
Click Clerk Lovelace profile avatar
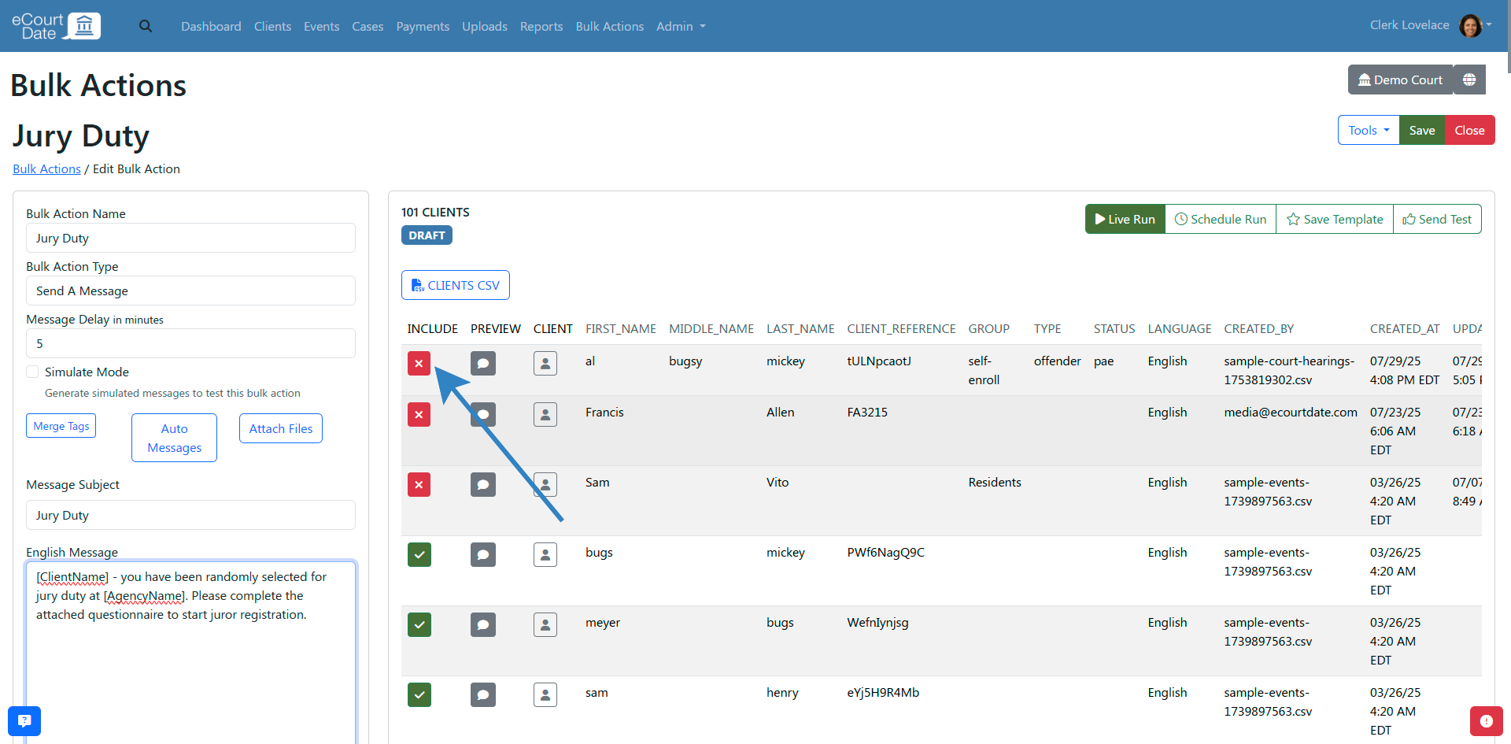pyautogui.click(x=1470, y=25)
